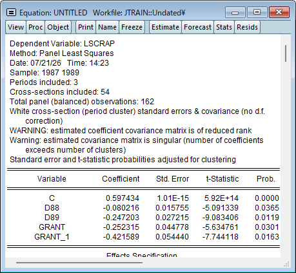
Task: Click the Forecast button
Action: coord(197,27)
